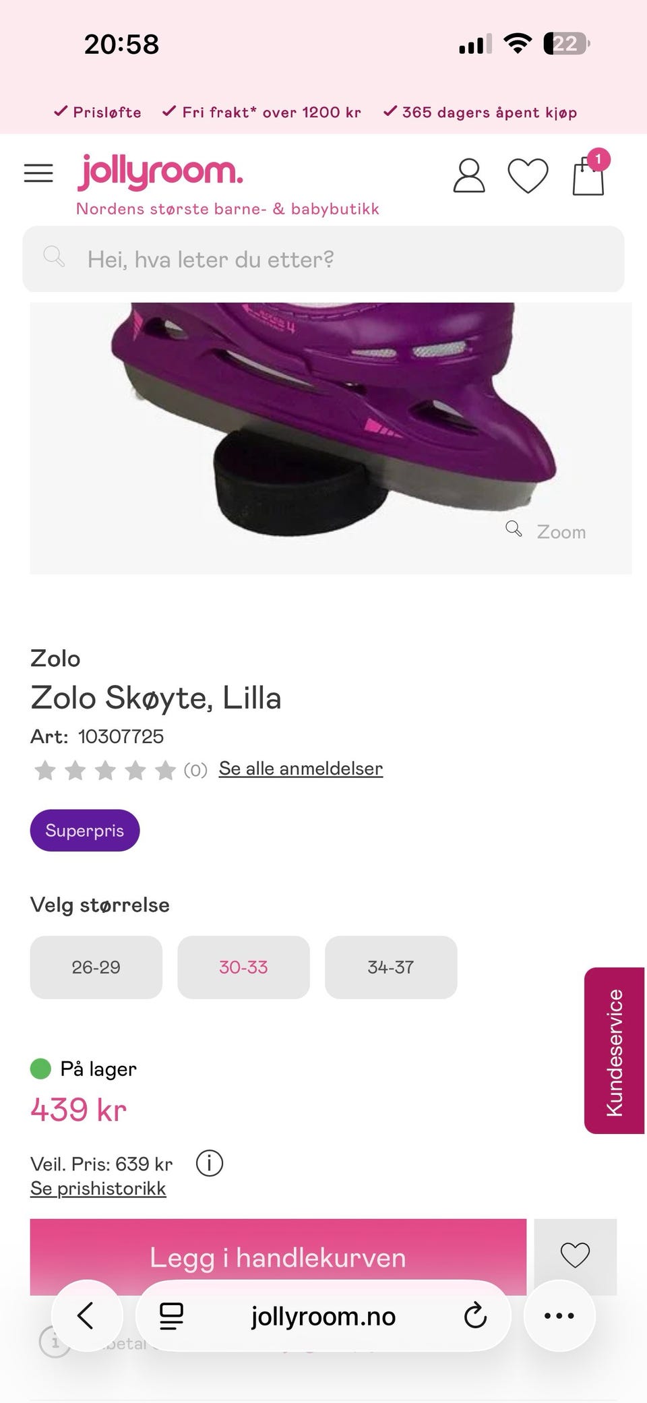Open the browser three-dot more menu

tap(559, 1315)
